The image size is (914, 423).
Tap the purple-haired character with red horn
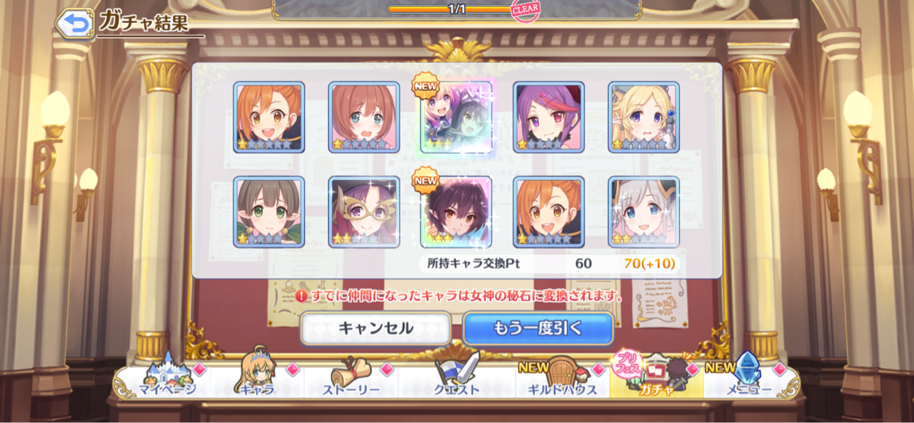548,116
